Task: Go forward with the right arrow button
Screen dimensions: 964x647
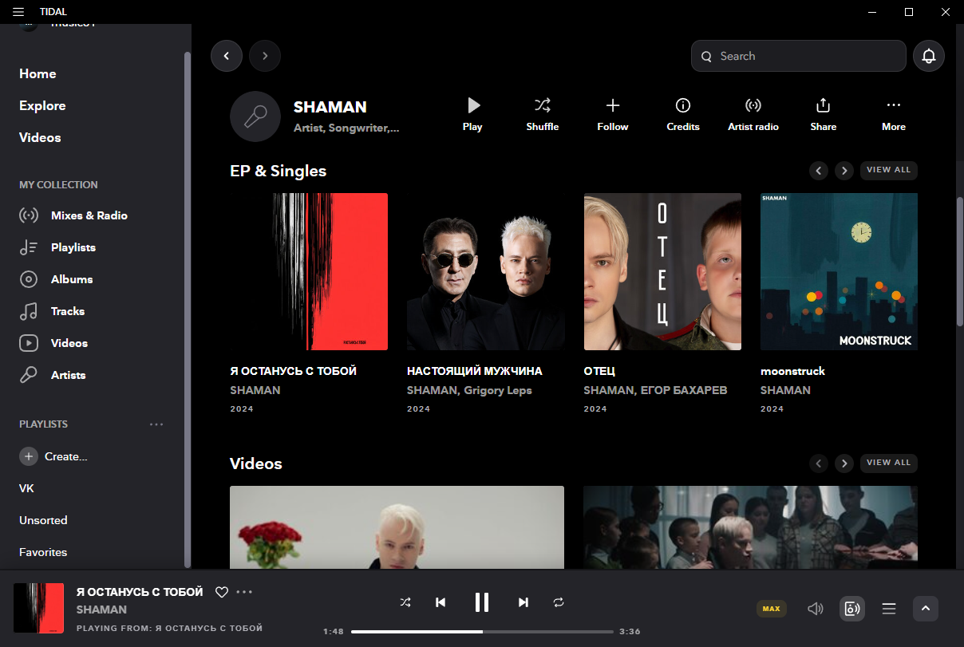Action: point(265,56)
